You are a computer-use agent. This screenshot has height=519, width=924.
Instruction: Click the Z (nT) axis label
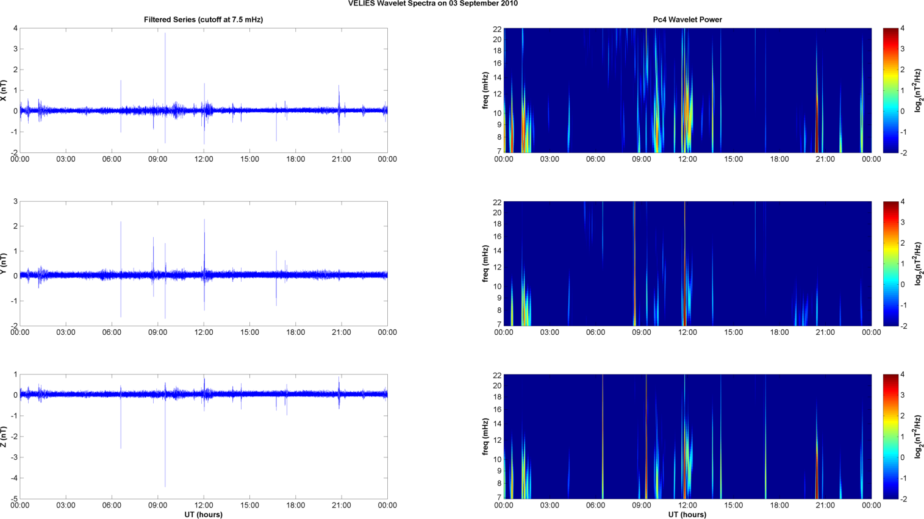pos(4,437)
